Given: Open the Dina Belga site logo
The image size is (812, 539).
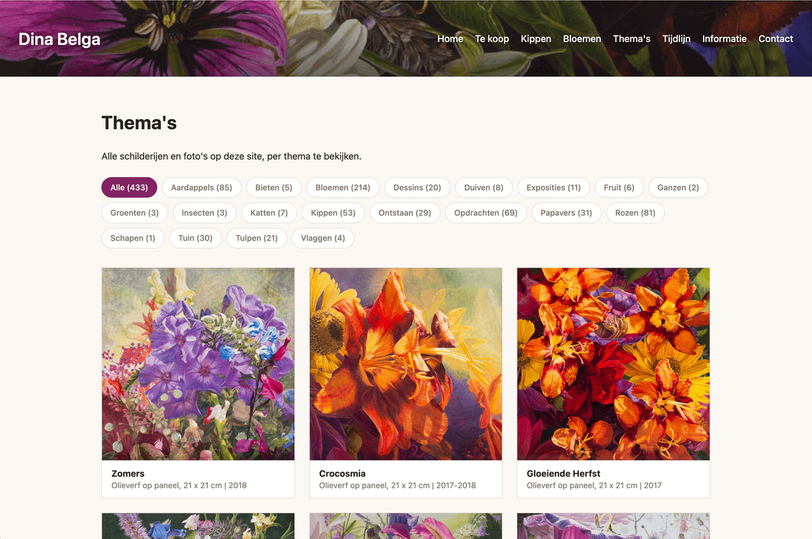Looking at the screenshot, I should point(60,39).
